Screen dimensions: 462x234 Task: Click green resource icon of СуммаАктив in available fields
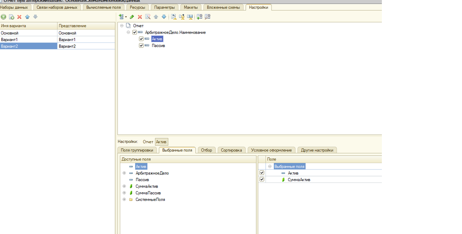131,186
